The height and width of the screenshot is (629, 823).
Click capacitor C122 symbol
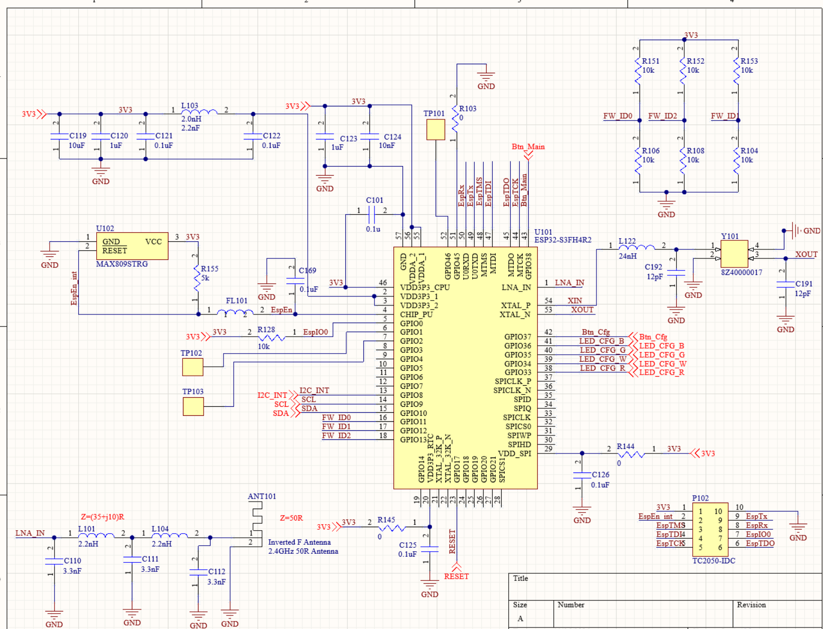[253, 136]
